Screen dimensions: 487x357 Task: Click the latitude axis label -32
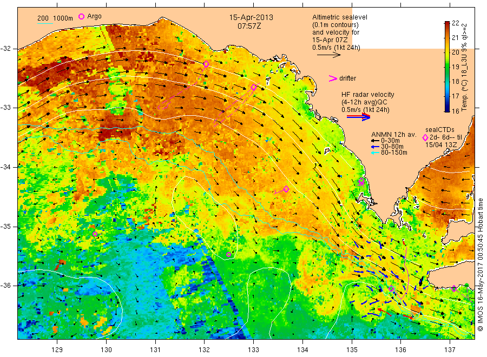point(6,49)
